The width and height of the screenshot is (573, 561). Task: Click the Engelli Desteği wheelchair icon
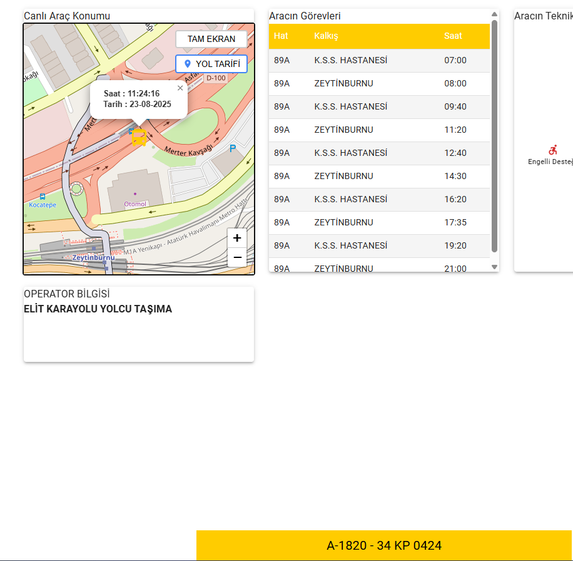tap(552, 150)
